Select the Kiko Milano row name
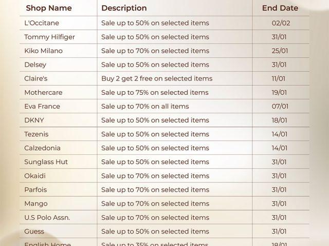 pos(43,51)
